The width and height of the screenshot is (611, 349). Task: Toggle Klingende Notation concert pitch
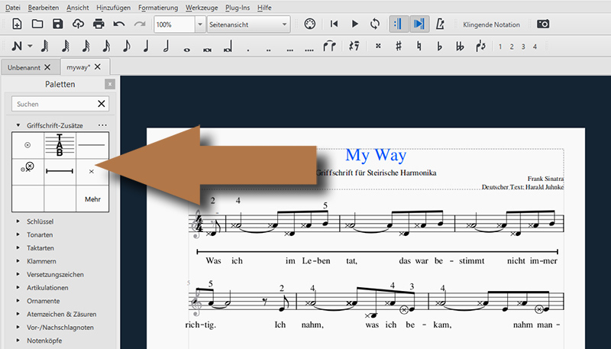tap(491, 24)
